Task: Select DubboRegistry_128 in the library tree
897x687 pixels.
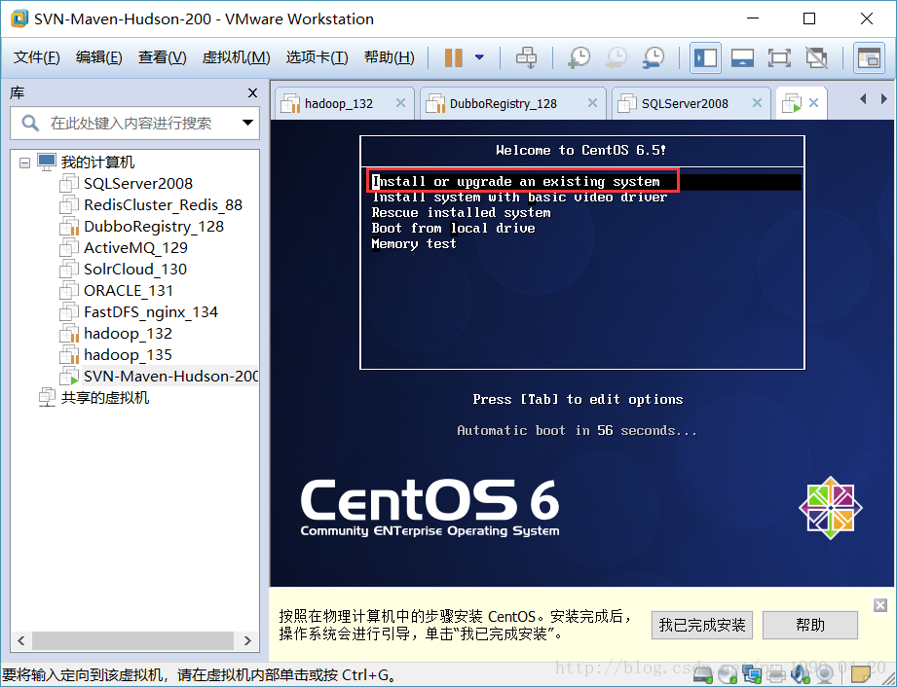Action: tap(153, 227)
